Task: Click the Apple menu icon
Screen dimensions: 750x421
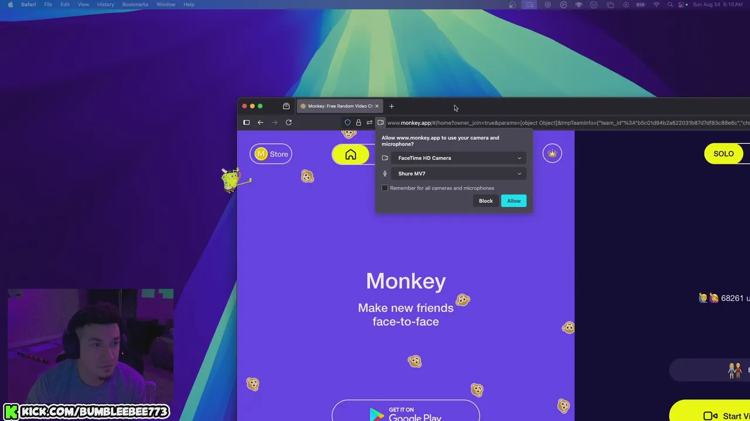Action: (10, 5)
